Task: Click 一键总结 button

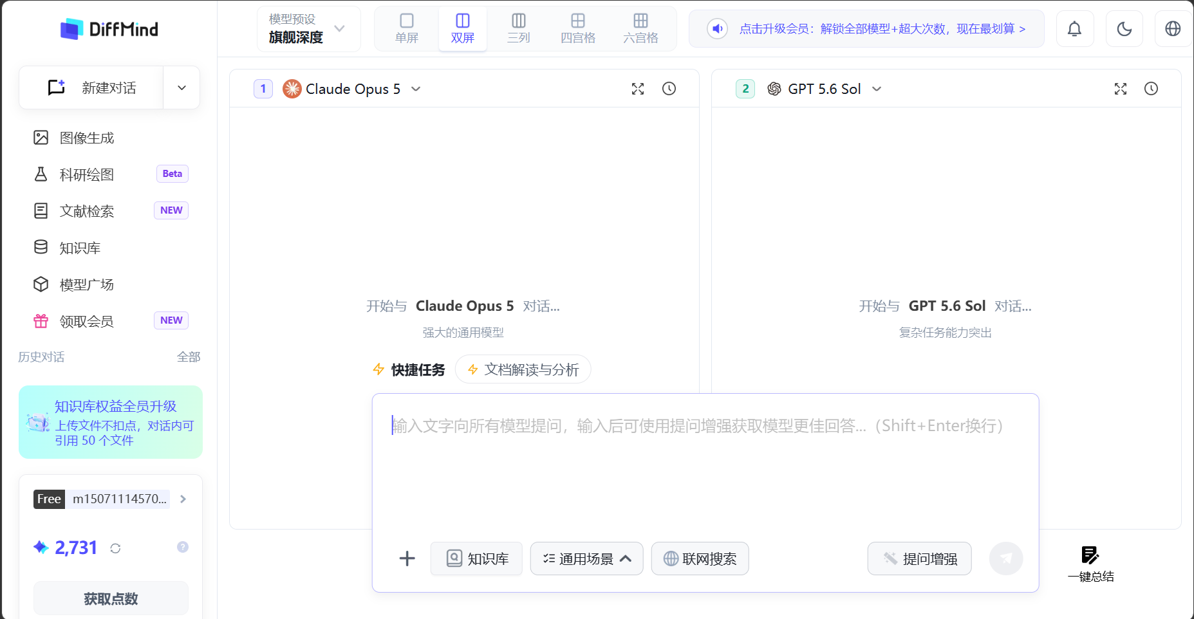Action: point(1090,564)
